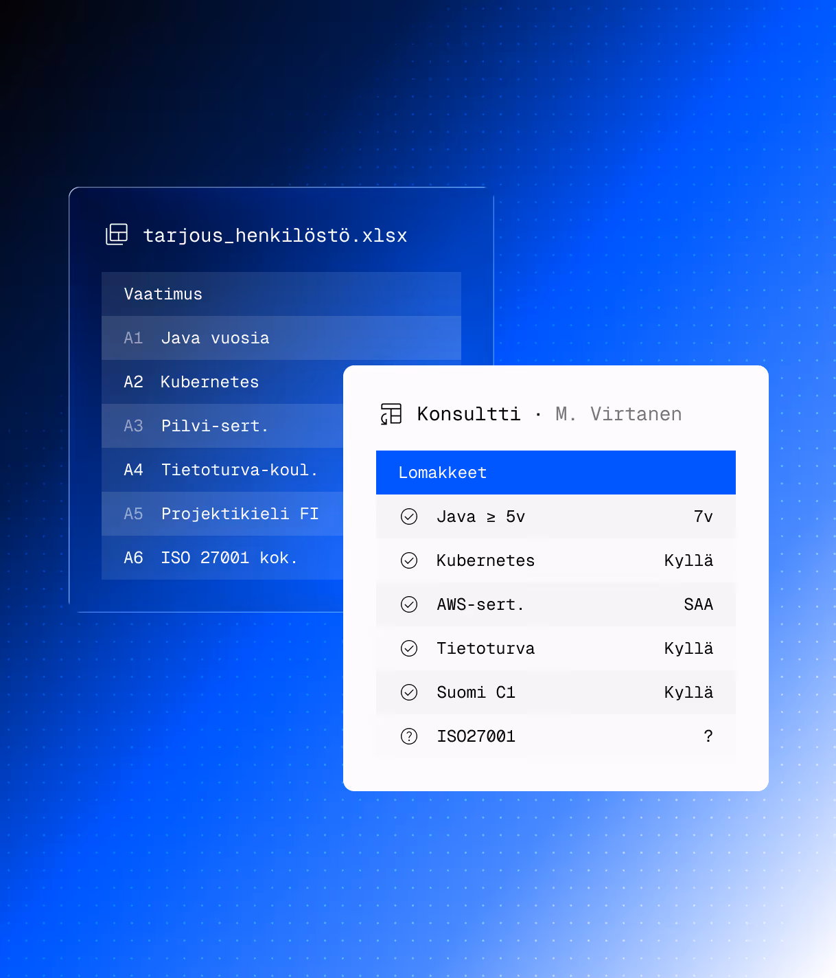836x978 pixels.
Task: Click the SAA value
Action: [x=699, y=604]
